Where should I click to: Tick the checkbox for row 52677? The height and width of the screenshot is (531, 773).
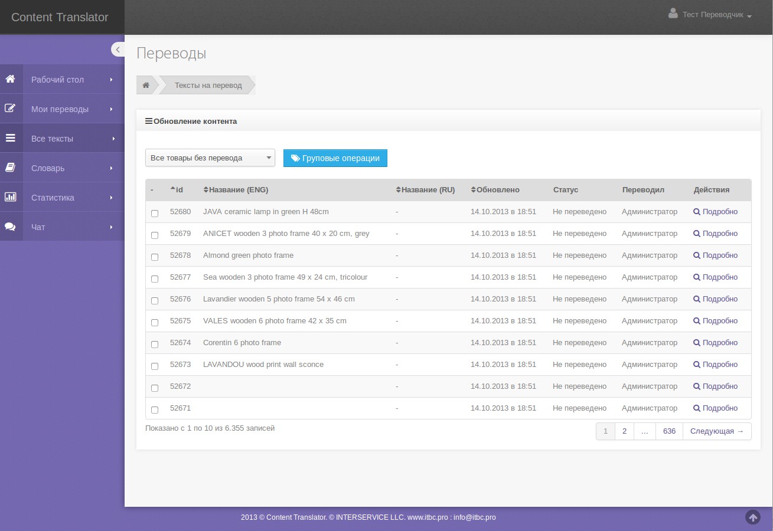155,278
